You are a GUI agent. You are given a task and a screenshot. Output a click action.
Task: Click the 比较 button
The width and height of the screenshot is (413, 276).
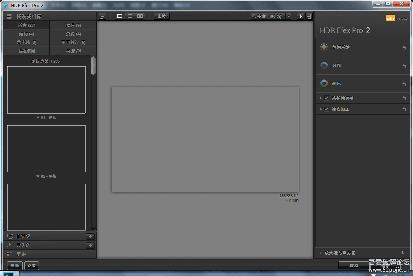coord(162,16)
